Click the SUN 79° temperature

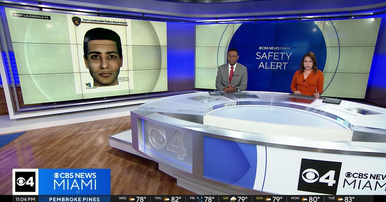point(277,199)
